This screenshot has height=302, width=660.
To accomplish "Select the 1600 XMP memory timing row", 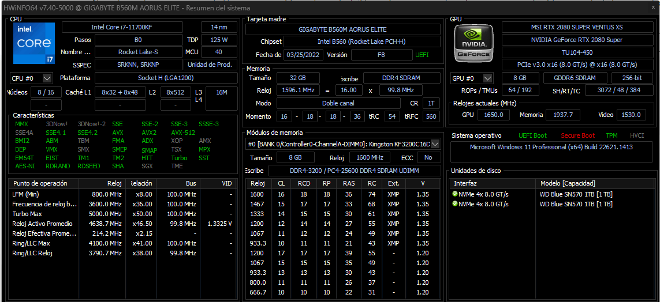I will click(342, 194).
